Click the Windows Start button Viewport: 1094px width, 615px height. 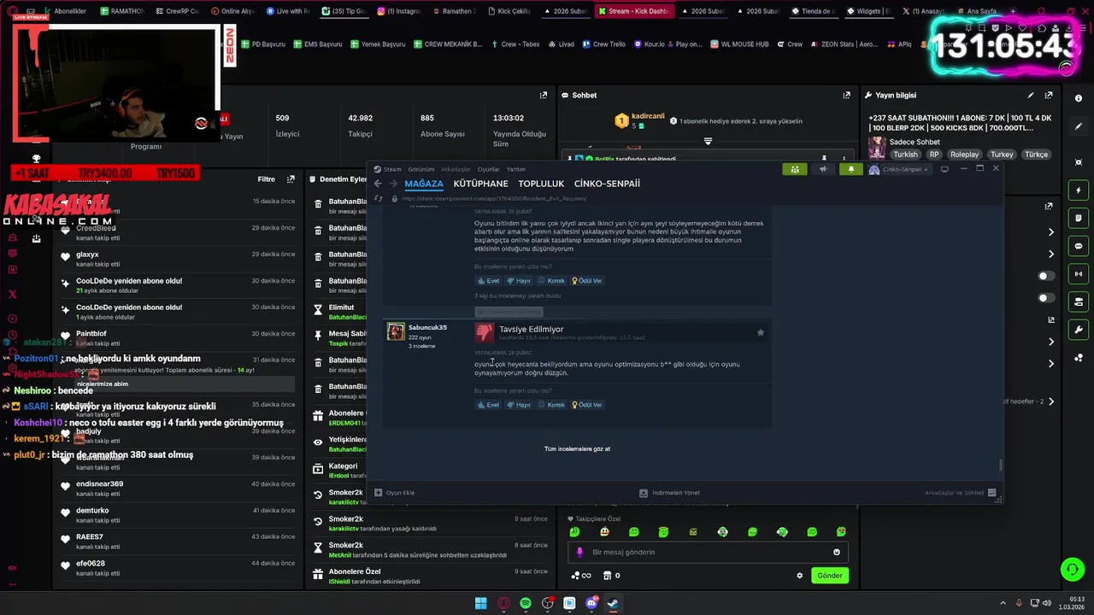(x=481, y=603)
